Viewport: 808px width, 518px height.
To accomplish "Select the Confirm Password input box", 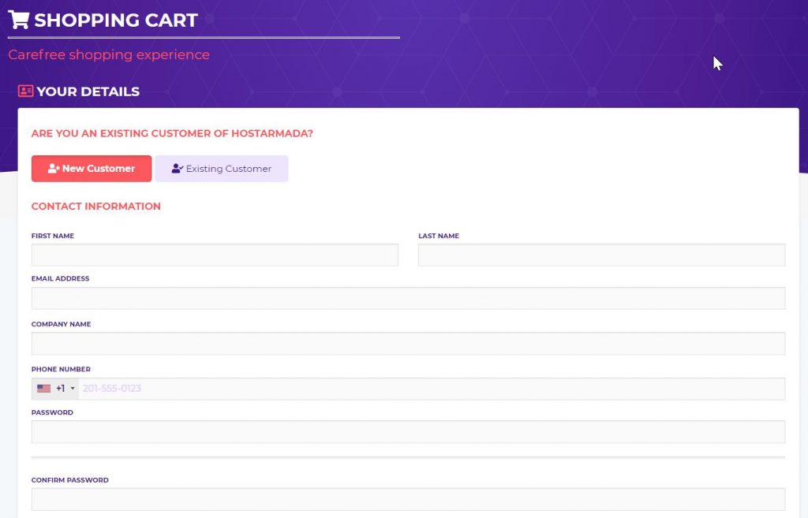I will 408,500.
